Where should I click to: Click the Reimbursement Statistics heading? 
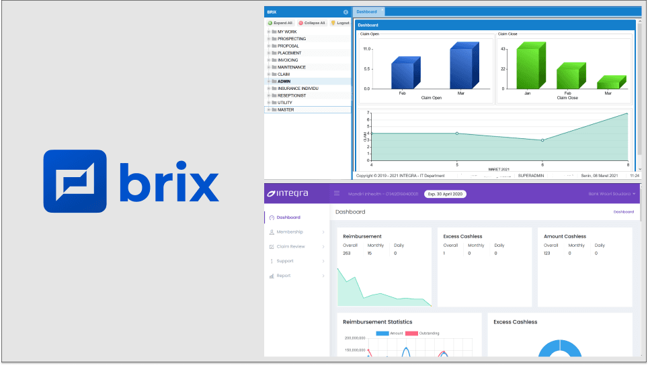377,322
